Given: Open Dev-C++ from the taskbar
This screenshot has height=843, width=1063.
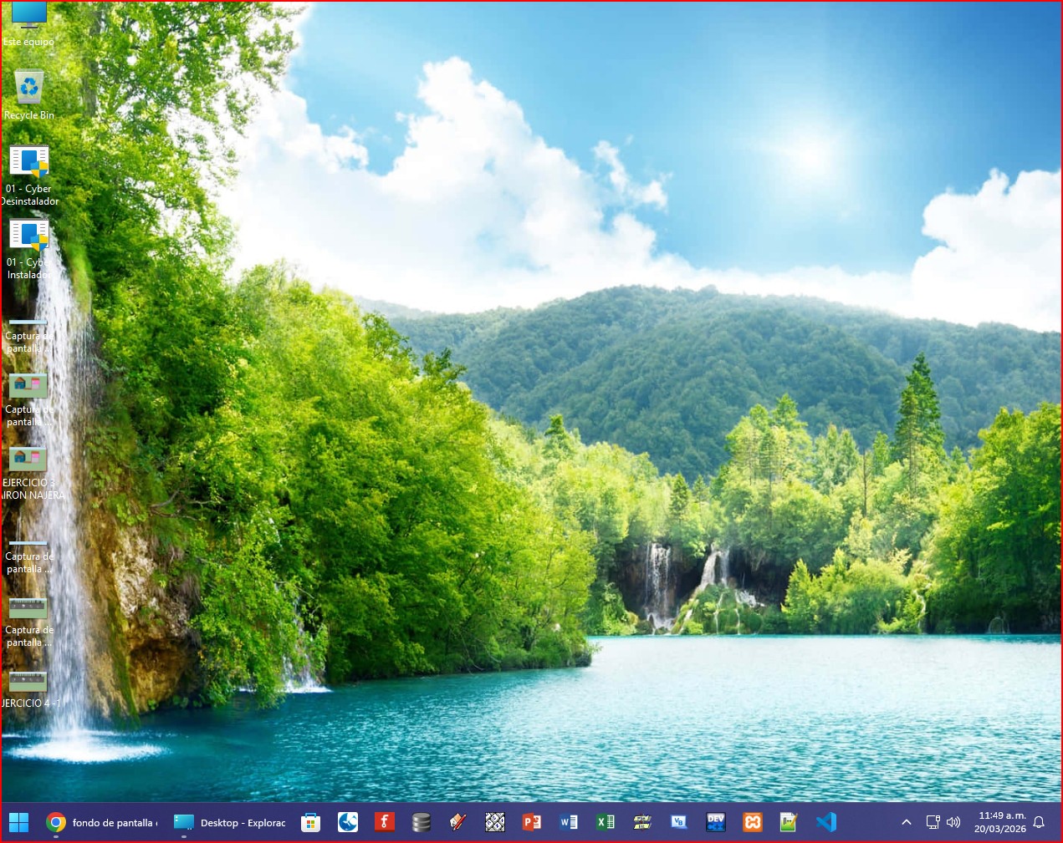Looking at the screenshot, I should (715, 822).
